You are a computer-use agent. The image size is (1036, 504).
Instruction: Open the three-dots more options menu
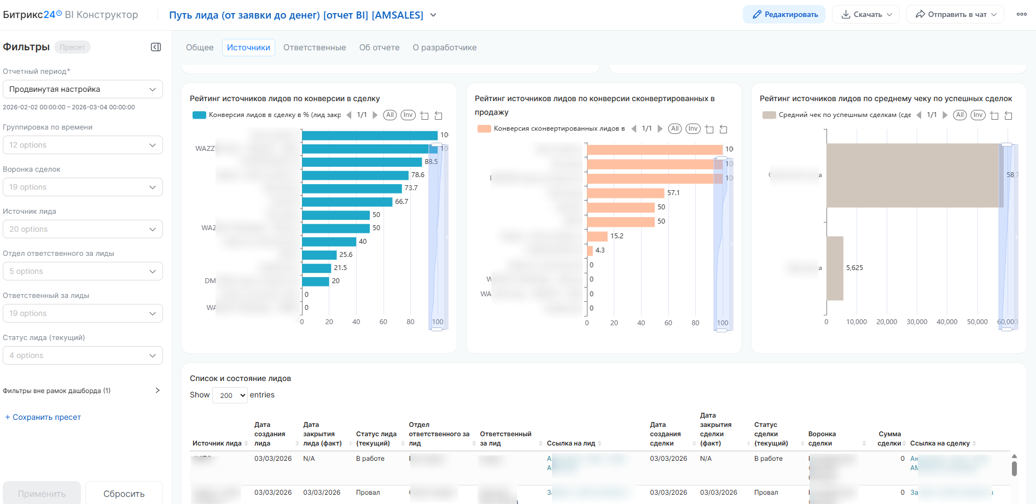click(1021, 15)
